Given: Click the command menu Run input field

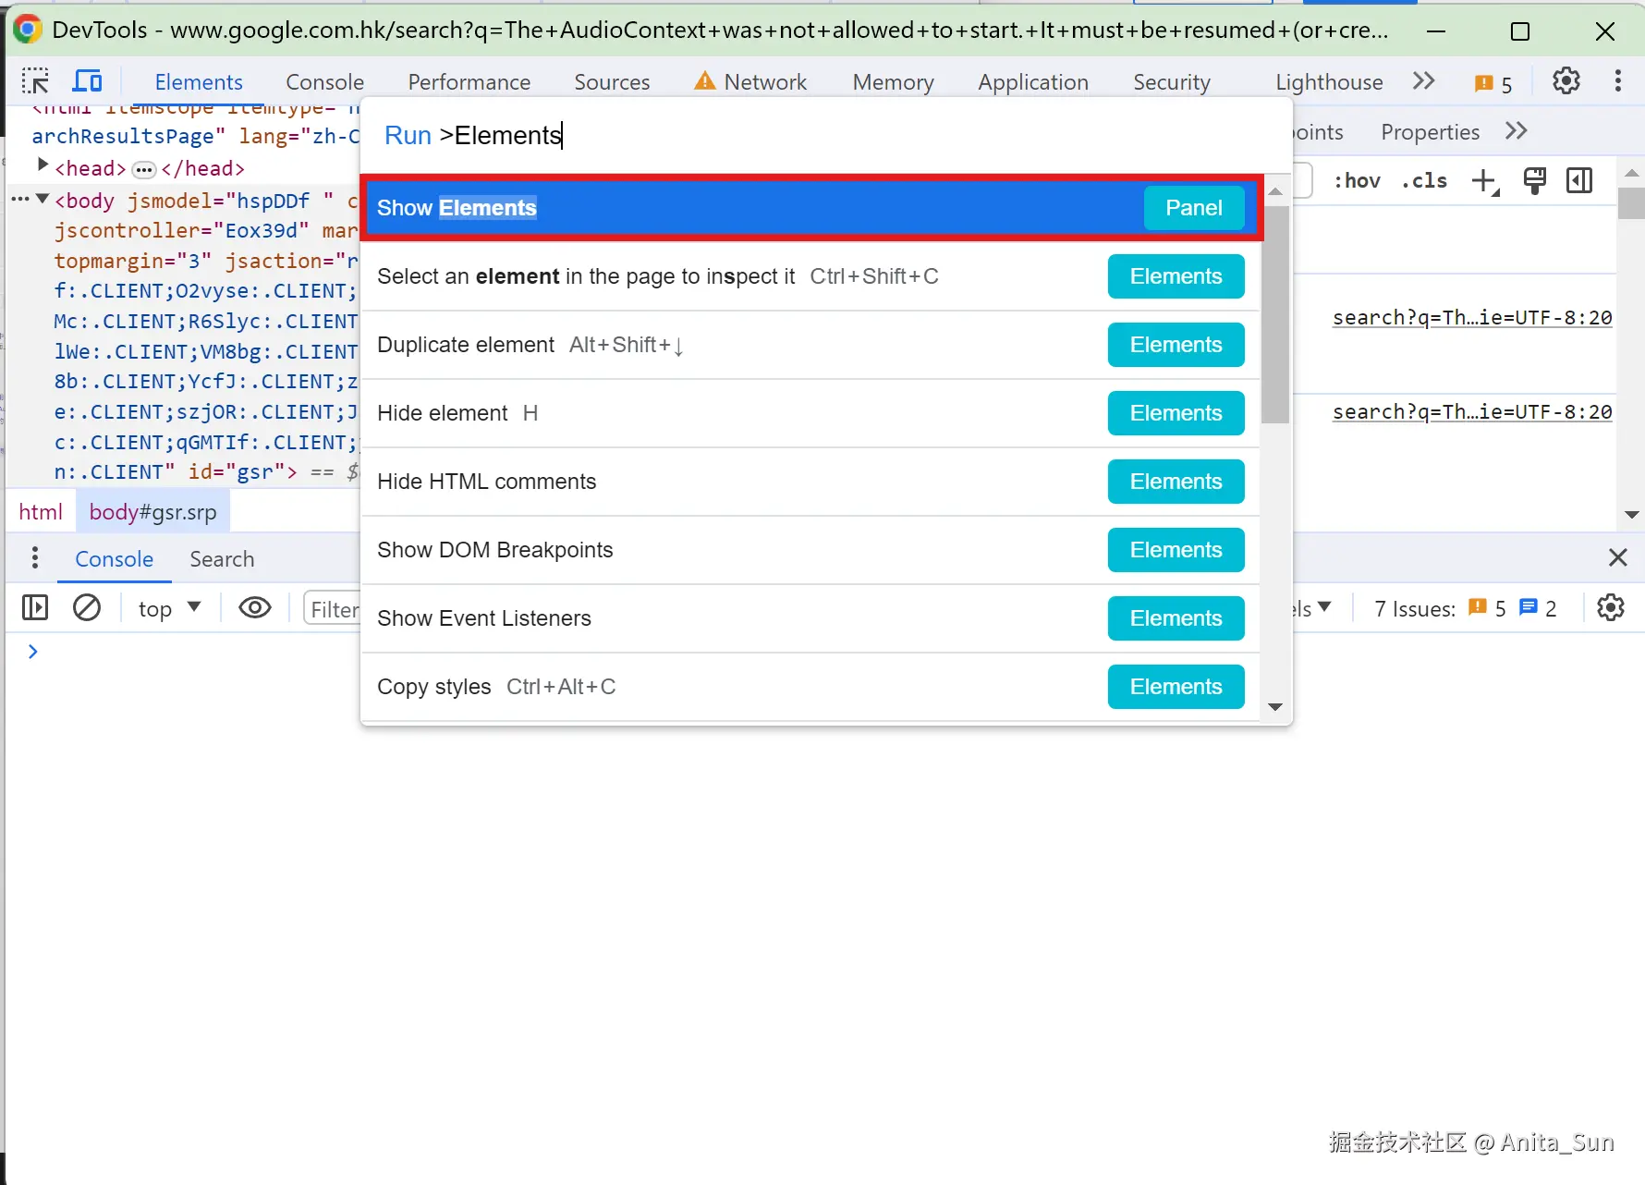Looking at the screenshot, I should pos(826,136).
